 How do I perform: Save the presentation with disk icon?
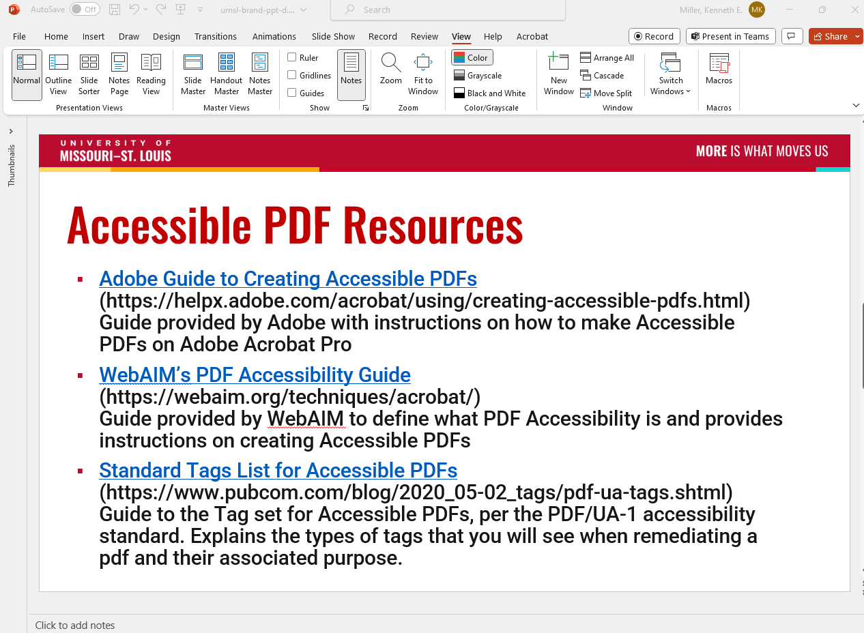click(115, 10)
